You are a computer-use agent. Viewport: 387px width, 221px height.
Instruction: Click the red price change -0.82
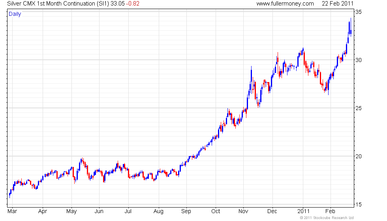133,4
